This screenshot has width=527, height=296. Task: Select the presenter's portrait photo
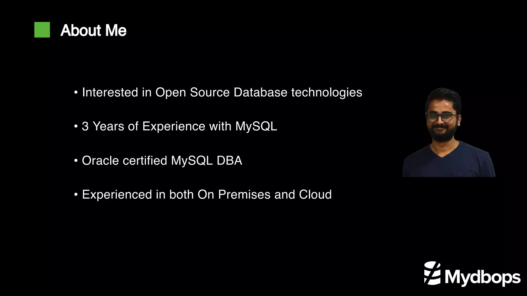448,133
